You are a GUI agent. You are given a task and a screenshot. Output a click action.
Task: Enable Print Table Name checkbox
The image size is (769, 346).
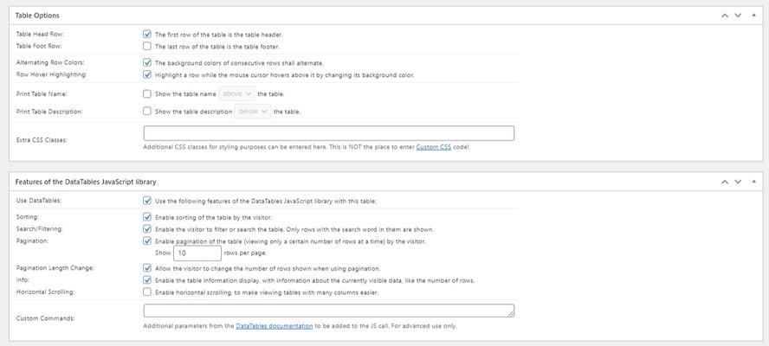pos(147,93)
